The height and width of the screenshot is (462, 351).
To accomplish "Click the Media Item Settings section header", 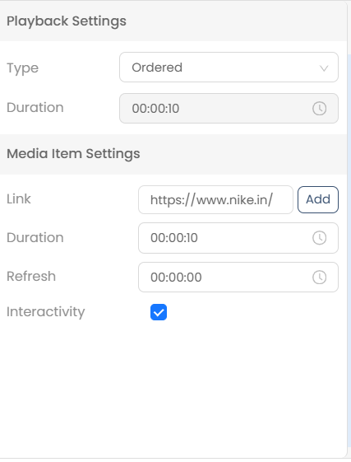I will point(73,154).
